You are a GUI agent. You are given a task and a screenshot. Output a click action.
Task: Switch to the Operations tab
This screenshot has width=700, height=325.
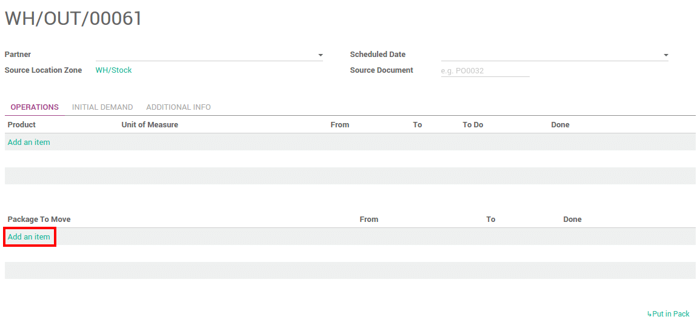pos(35,107)
